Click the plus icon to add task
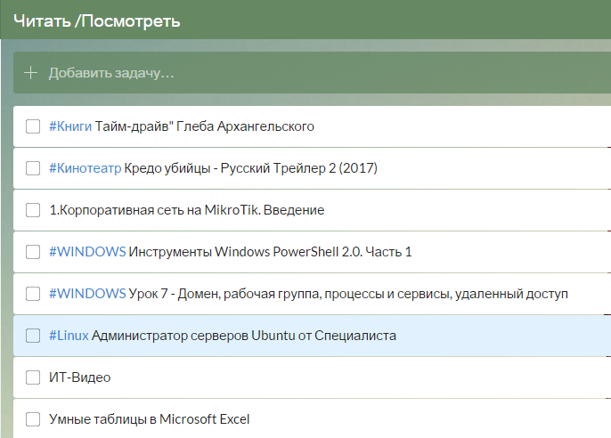Image resolution: width=611 pixels, height=438 pixels. [31, 73]
